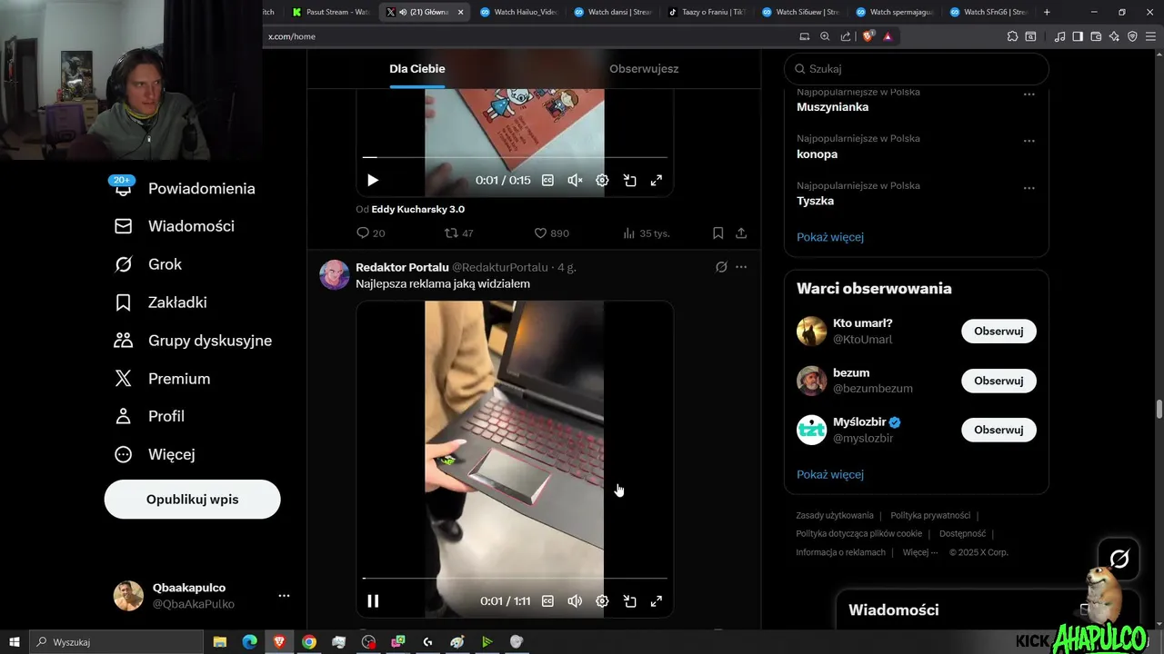Follow Kto umarł? with Obserwuj
This screenshot has height=654, width=1164.
[998, 332]
